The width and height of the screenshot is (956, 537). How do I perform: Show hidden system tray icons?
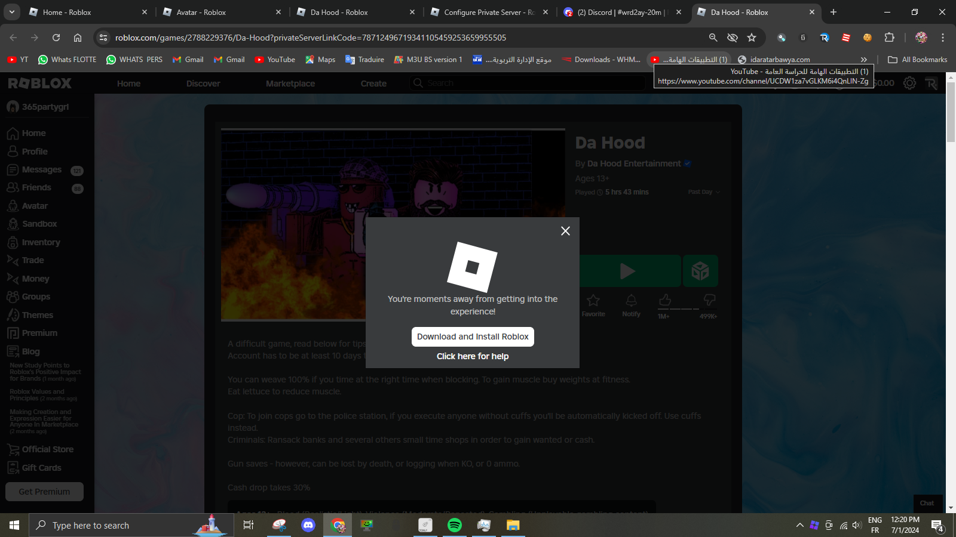tap(799, 525)
